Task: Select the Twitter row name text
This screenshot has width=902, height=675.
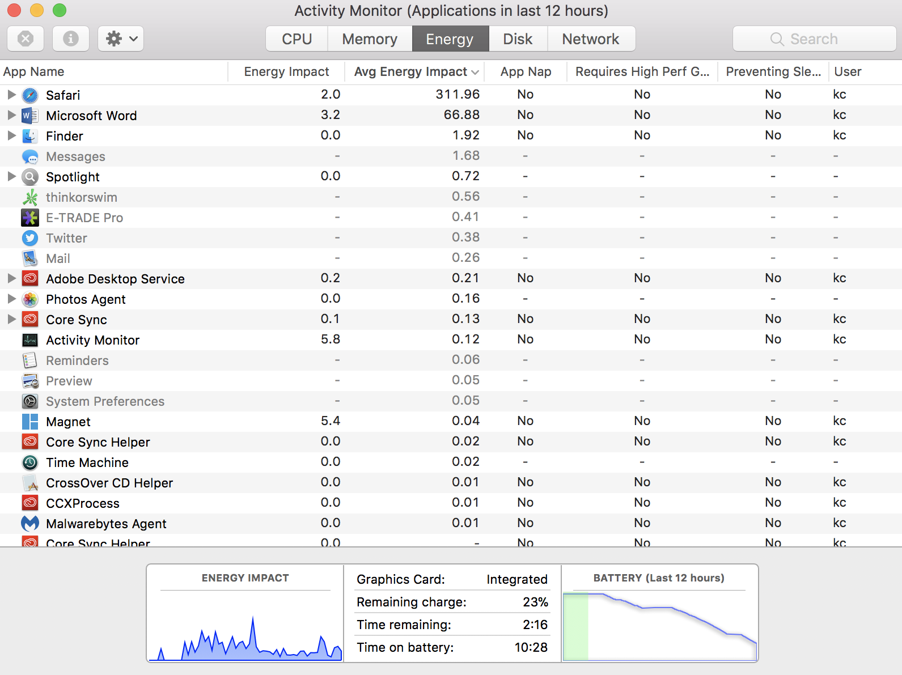Action: (66, 238)
